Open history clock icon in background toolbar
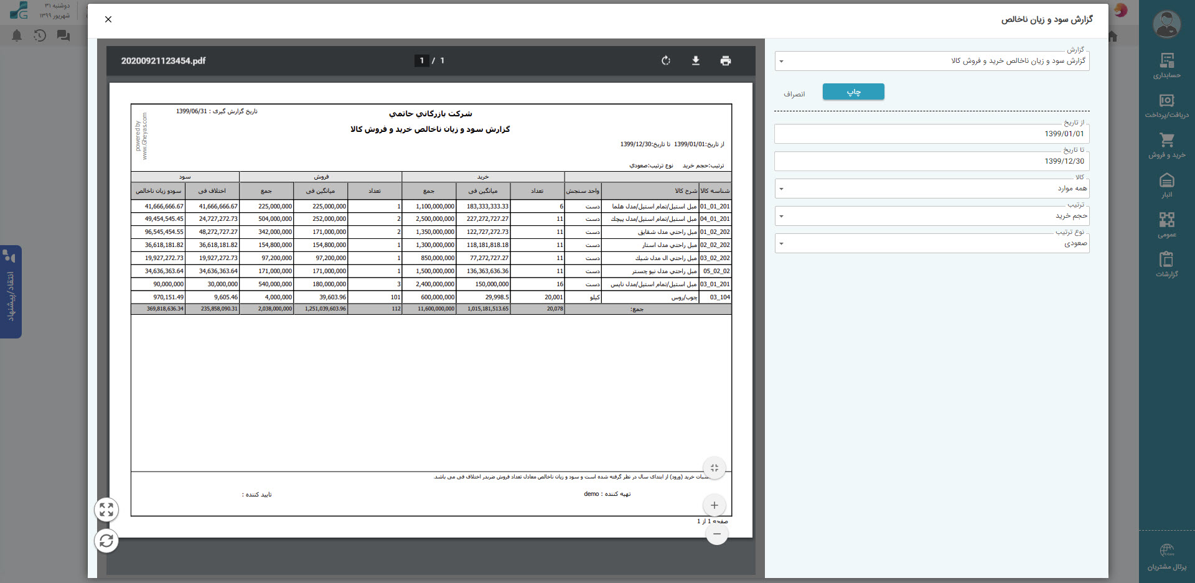 [40, 35]
